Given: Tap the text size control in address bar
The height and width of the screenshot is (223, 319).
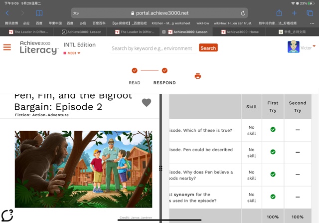Looking at the screenshot, I should point(76,13).
